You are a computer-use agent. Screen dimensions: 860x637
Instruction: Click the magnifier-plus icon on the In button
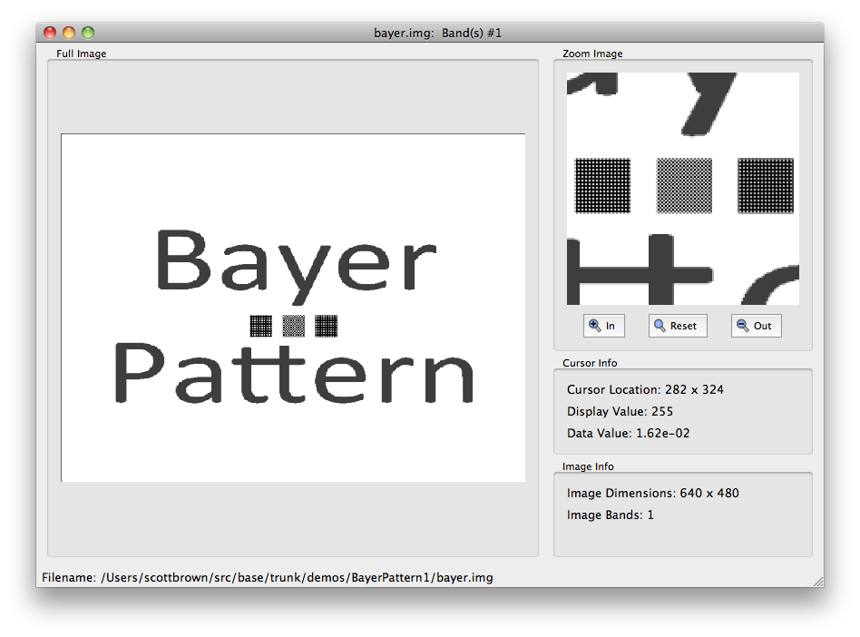point(596,325)
